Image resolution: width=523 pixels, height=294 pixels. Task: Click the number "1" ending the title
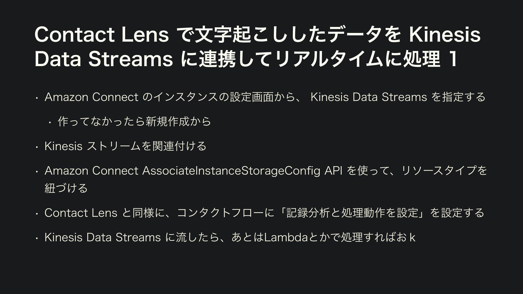click(453, 59)
